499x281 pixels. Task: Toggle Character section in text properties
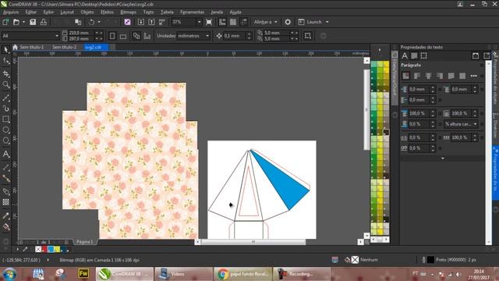coord(405,56)
